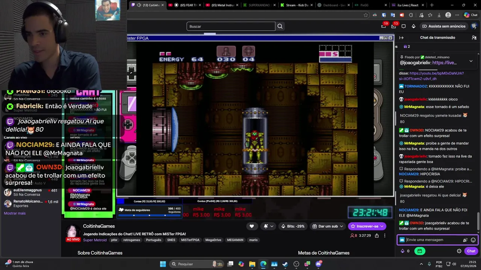Click the Buscar search field
This screenshot has width=481, height=270.
pos(231,26)
